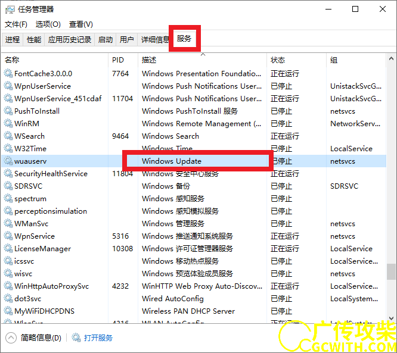Sort services by the 名称 column header

(x=55, y=60)
